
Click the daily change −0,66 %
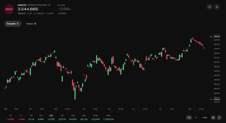click(x=64, y=9)
